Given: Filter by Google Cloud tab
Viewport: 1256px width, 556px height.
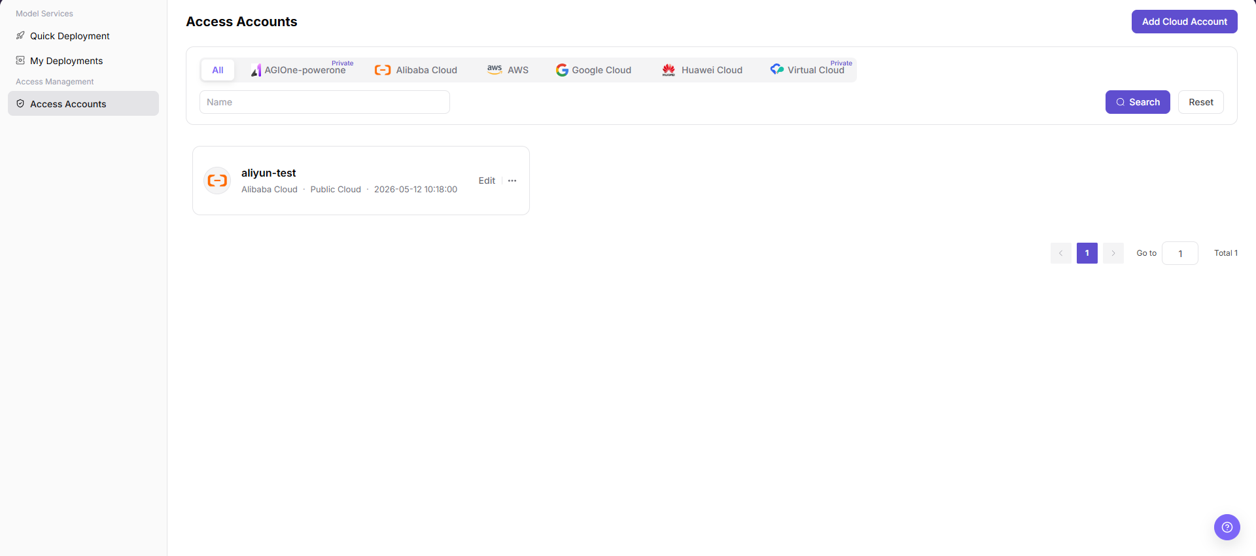Looking at the screenshot, I should (593, 70).
